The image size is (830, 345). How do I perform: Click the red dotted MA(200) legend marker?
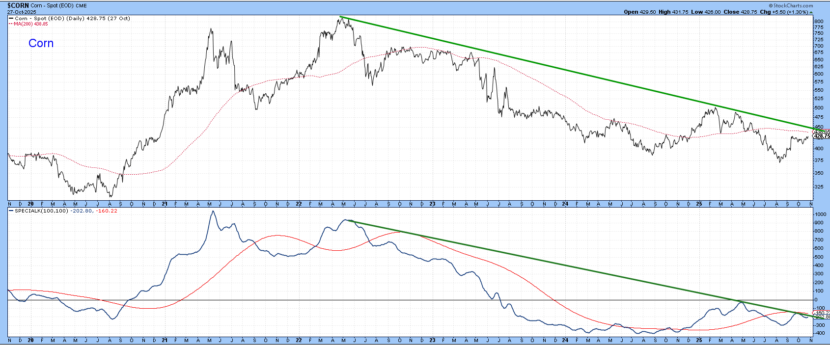11,24
